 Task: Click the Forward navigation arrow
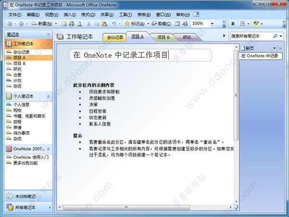[21, 24]
